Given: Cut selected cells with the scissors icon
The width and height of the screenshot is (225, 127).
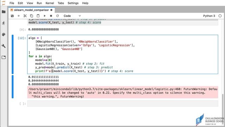Looking at the screenshot, I should pyautogui.click(x=25, y=16).
